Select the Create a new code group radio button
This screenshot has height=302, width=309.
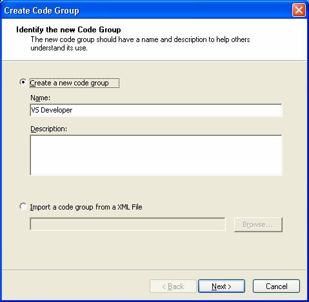pos(23,83)
